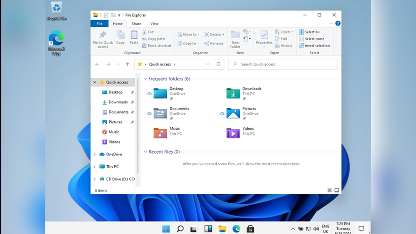Show hidden system tray icons
Image resolution: width=416 pixels, height=234 pixels.
point(292,229)
